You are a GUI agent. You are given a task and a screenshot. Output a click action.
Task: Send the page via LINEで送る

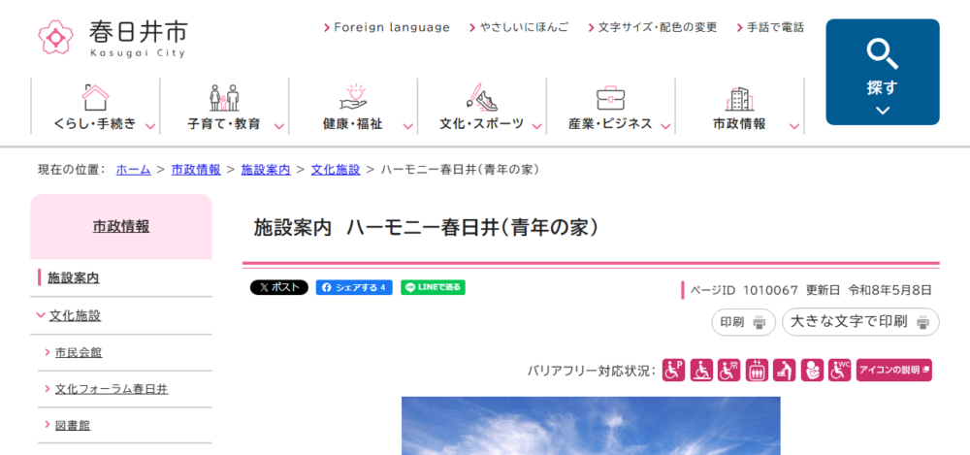[433, 287]
